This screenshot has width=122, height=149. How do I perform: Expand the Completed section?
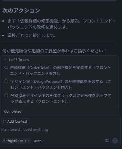[13, 111]
